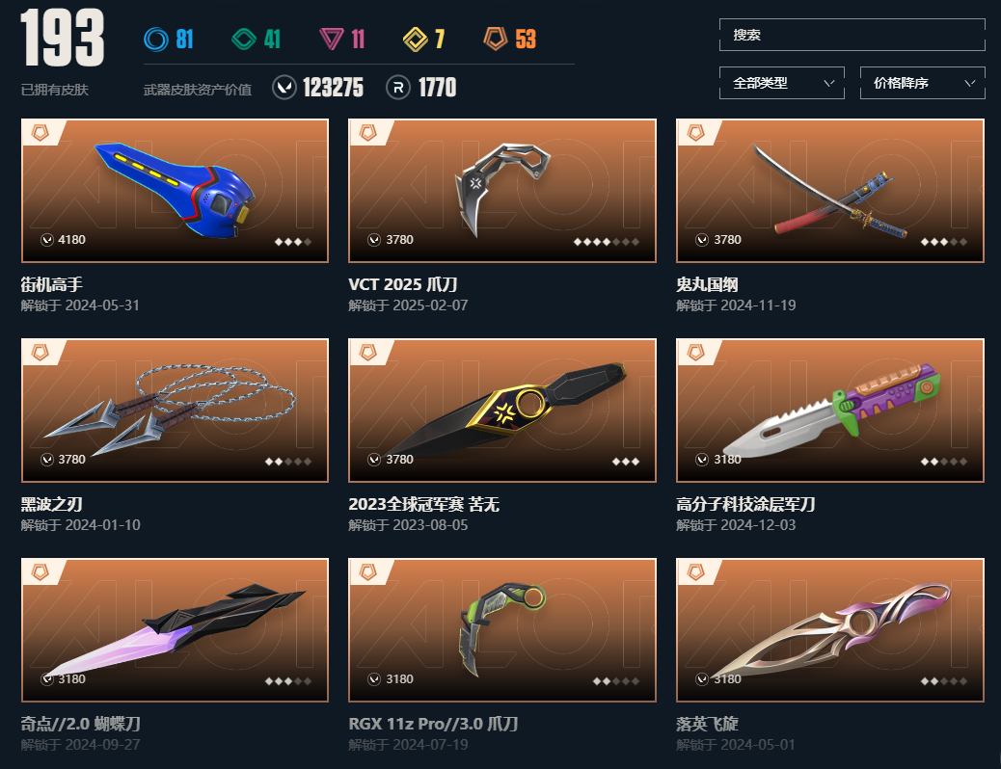Click the VP currency icon beside 123275
Screen dimensions: 1001x769
point(284,88)
